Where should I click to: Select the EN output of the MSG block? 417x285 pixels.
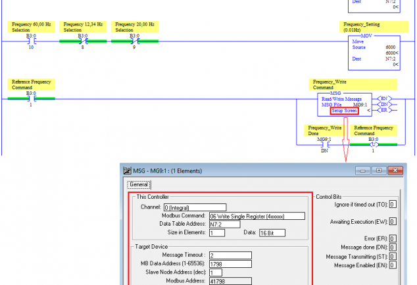pyautogui.click(x=385, y=99)
